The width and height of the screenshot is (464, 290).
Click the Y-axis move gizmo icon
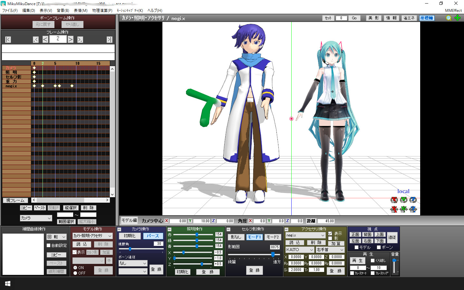tap(403, 209)
